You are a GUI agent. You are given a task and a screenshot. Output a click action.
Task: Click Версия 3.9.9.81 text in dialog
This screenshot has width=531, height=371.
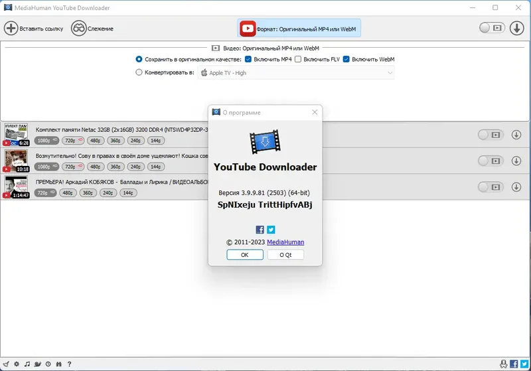point(264,192)
